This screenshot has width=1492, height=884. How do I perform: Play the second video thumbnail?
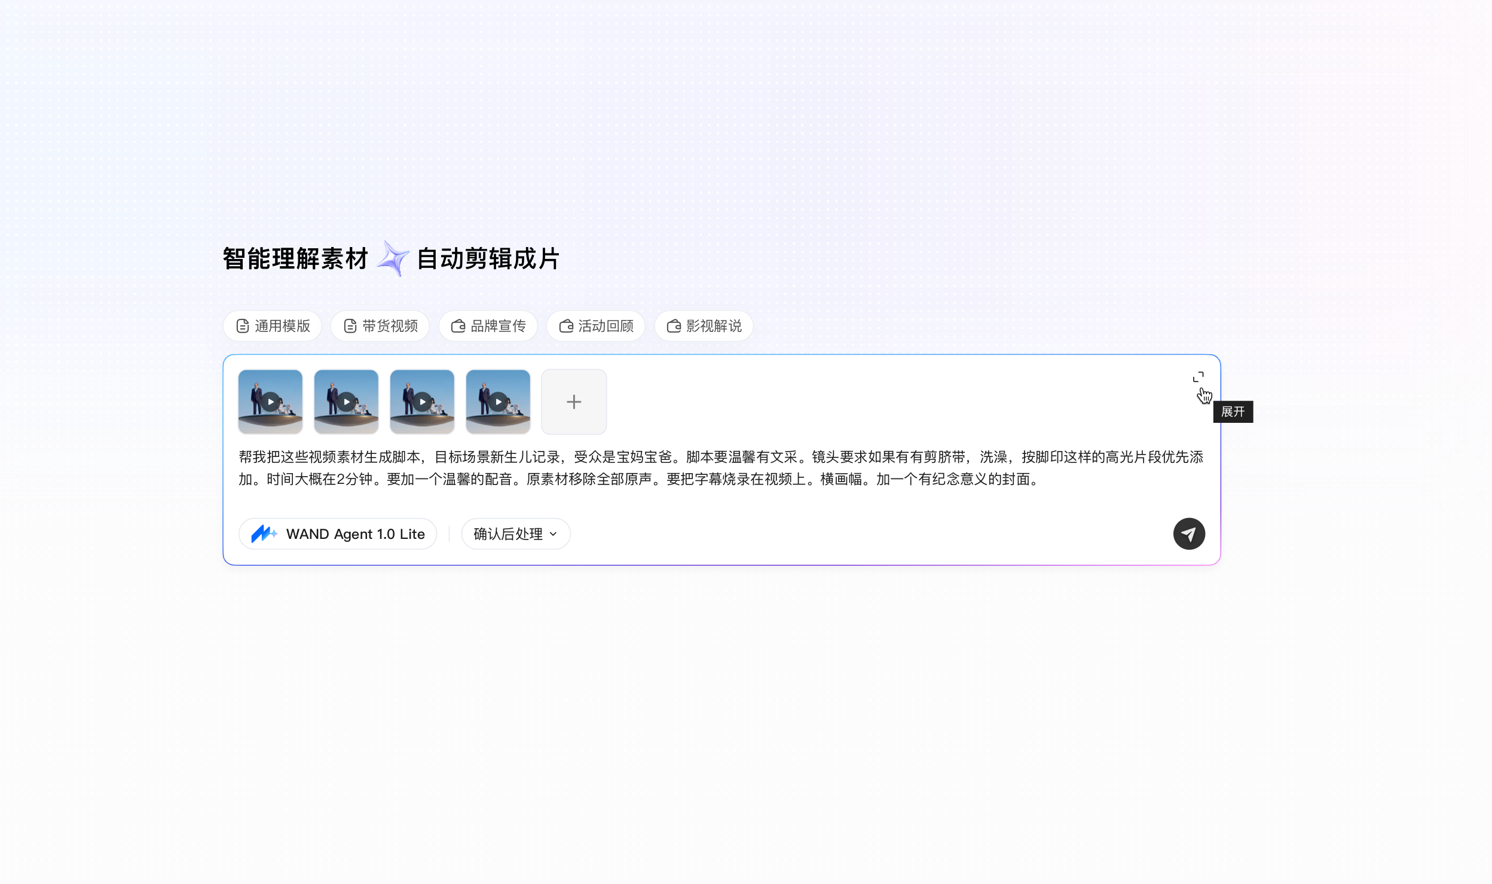click(x=346, y=402)
